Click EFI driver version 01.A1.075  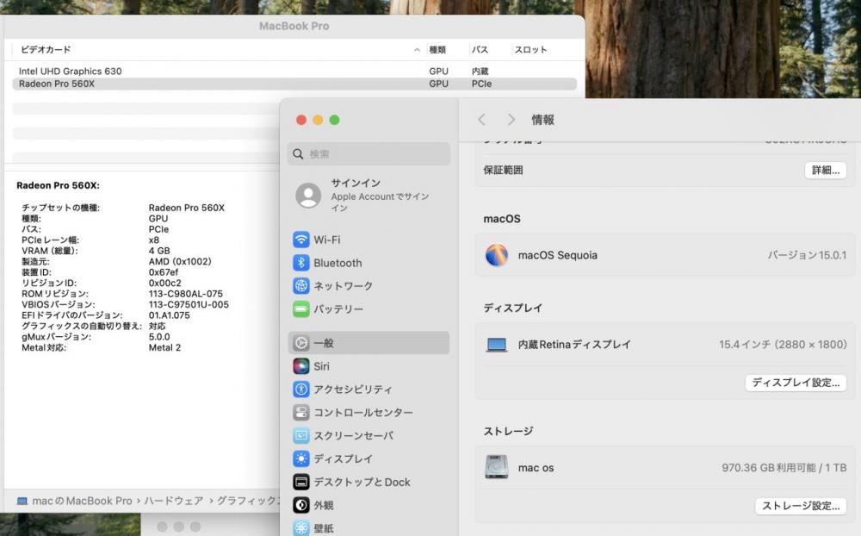click(x=169, y=315)
